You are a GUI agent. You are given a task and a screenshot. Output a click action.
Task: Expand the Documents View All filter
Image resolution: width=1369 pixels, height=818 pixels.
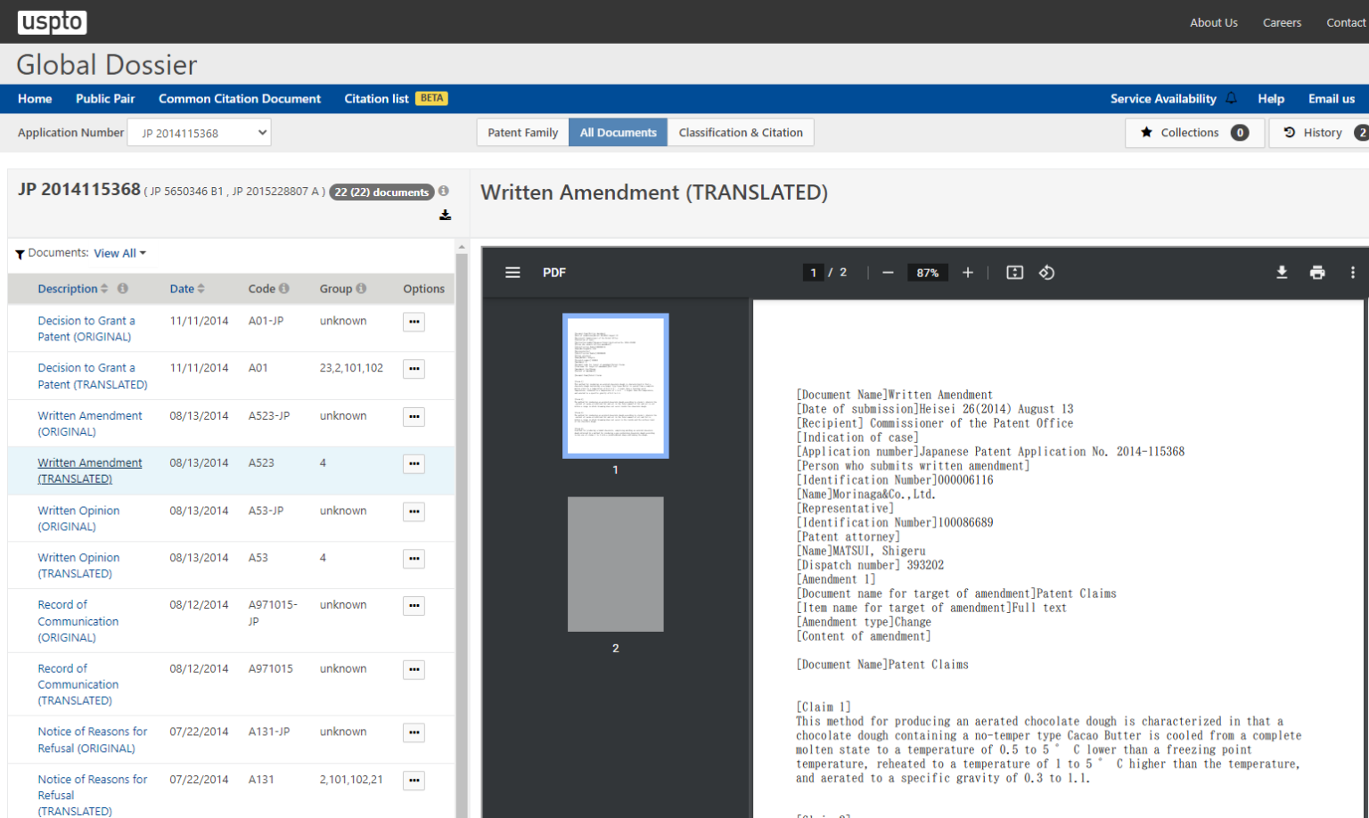[x=119, y=253]
